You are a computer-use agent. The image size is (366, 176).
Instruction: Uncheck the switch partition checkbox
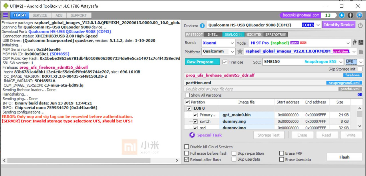point(195,122)
